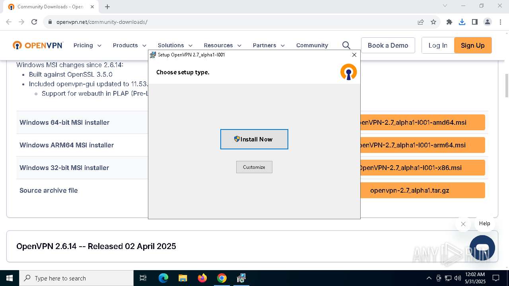Expand the Pricing menu

point(87,45)
